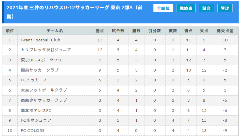
Task: Select team 東京BIGスポーツJrFC
Action: click(42, 60)
